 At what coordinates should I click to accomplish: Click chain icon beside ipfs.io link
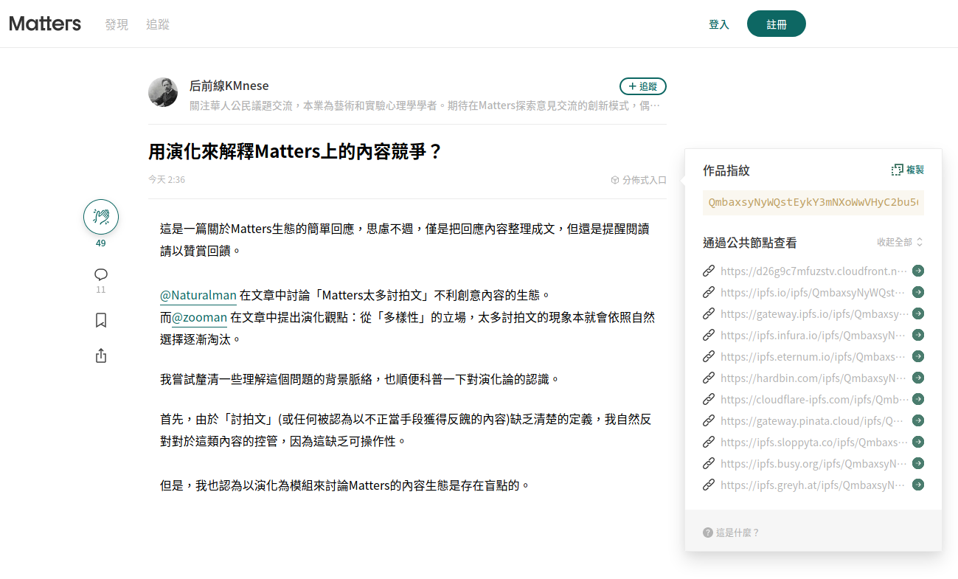click(709, 292)
